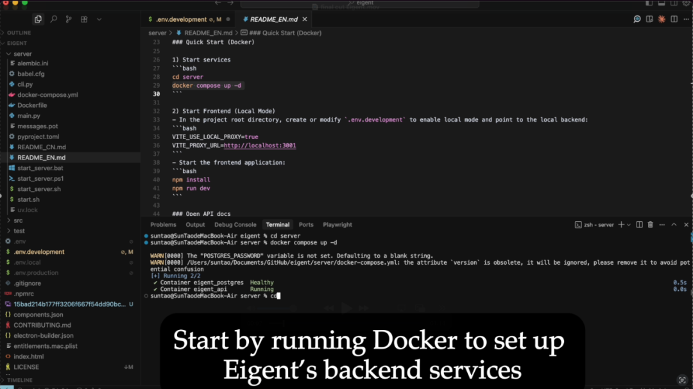
Task: Open .env.development in explorer
Action: (39, 252)
